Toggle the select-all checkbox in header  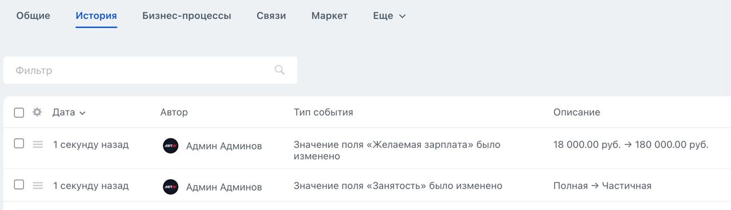[19, 113]
